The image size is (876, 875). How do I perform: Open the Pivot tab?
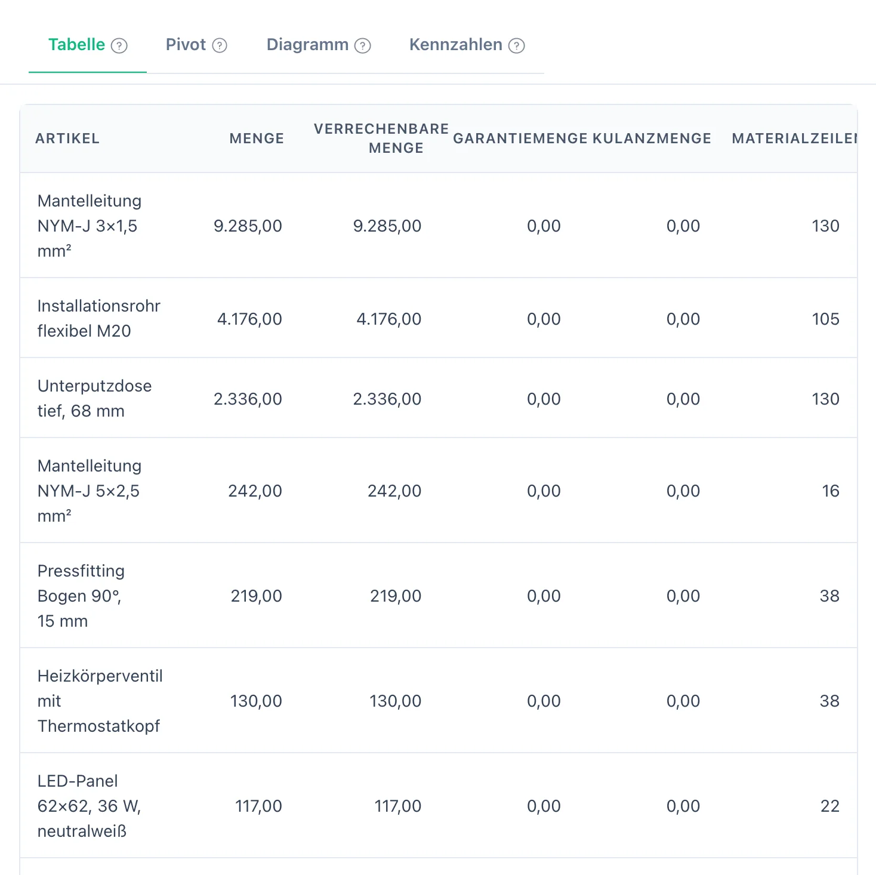coord(196,45)
